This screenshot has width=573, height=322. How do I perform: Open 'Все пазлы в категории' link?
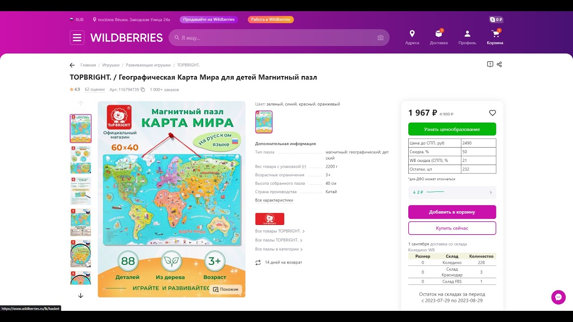click(279, 249)
